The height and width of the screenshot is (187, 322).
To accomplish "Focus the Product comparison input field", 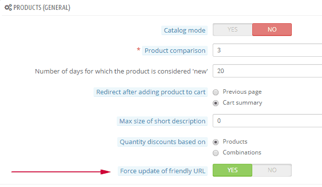I will pyautogui.click(x=268, y=50).
